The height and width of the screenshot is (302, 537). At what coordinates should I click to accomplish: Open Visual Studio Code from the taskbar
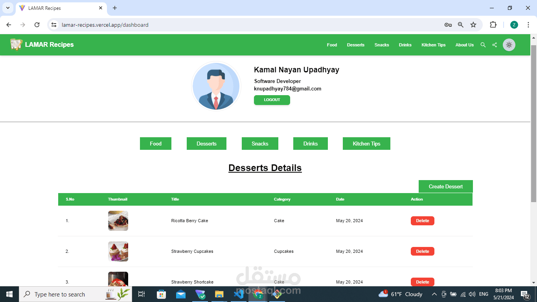(x=239, y=294)
